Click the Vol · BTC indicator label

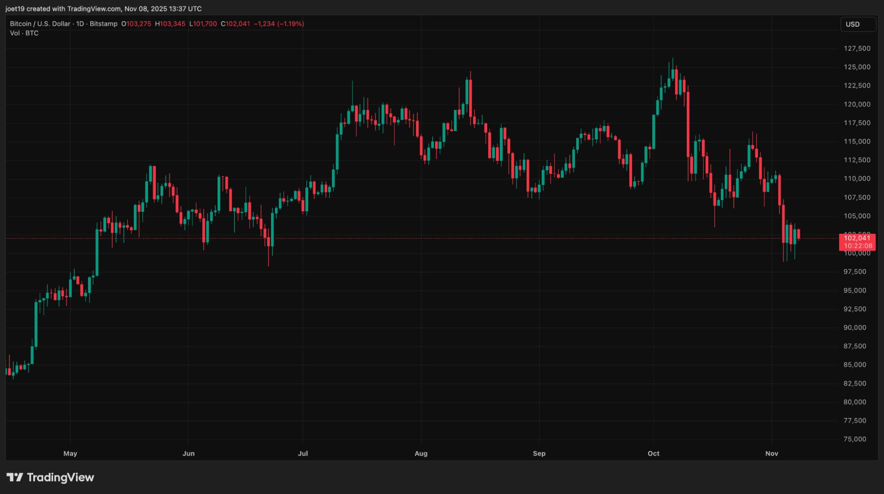24,33
